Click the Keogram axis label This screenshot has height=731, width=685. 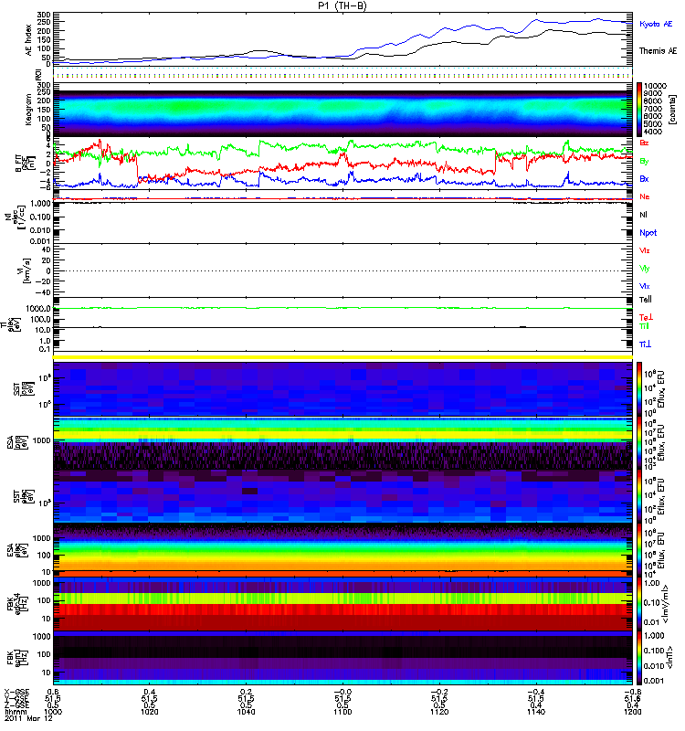coord(29,110)
